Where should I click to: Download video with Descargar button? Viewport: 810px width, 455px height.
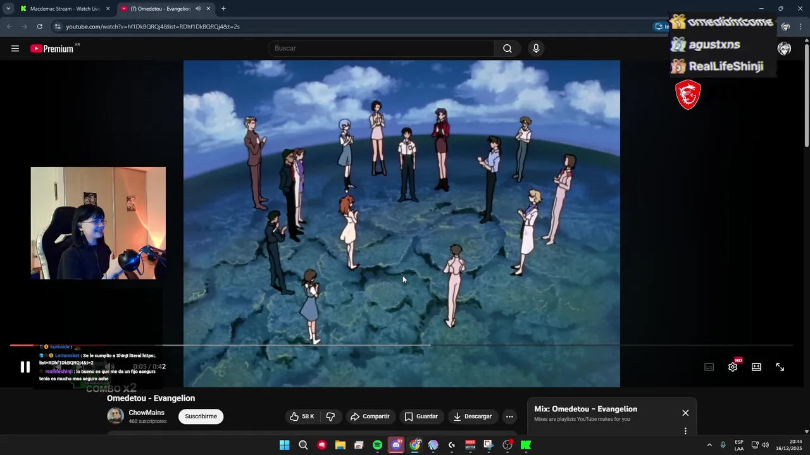pos(473,416)
